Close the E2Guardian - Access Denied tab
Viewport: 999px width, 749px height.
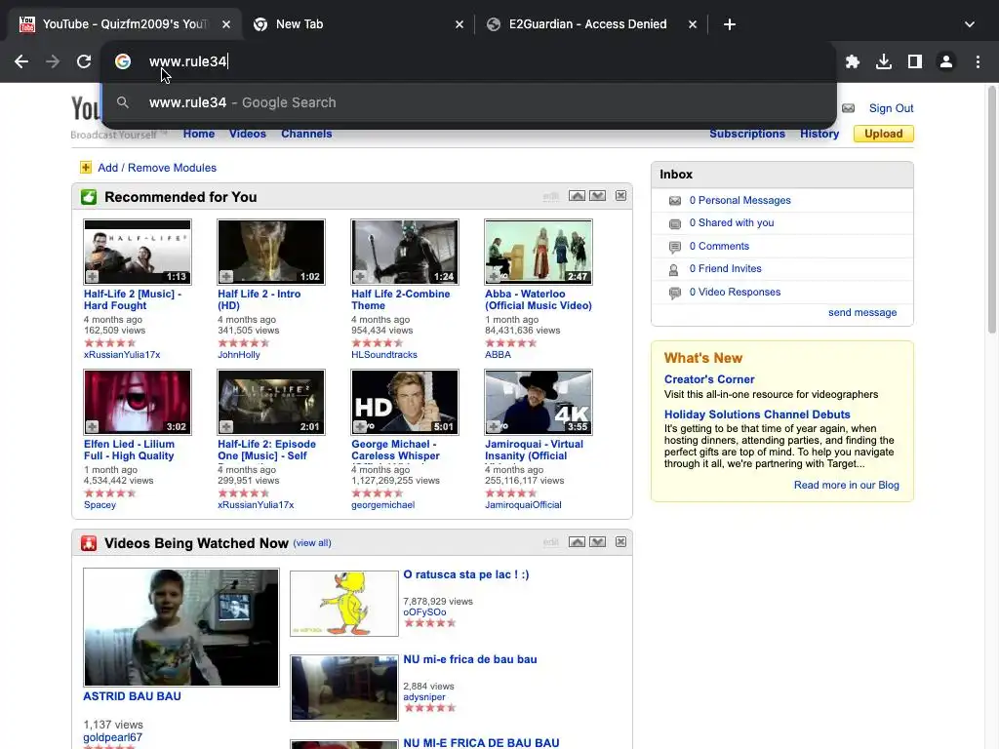[693, 24]
